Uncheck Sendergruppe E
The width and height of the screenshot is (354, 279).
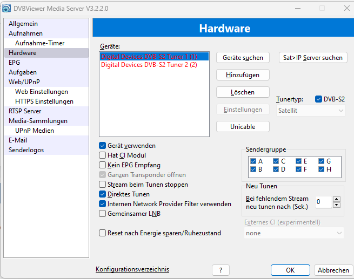coord(298,161)
